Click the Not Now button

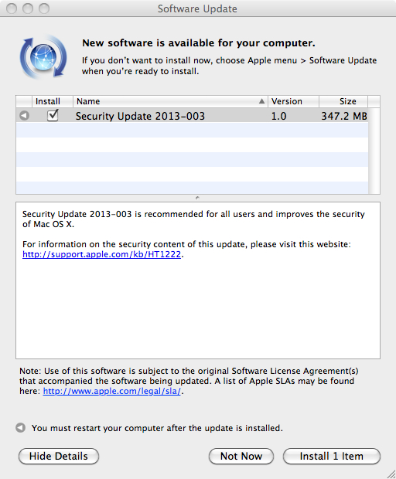tap(241, 456)
